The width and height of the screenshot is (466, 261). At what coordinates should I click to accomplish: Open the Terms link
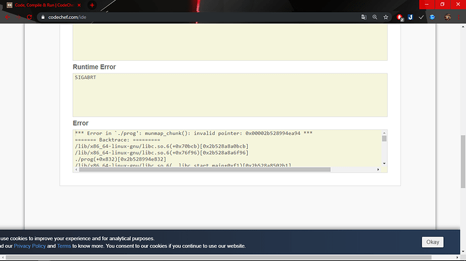coord(64,246)
